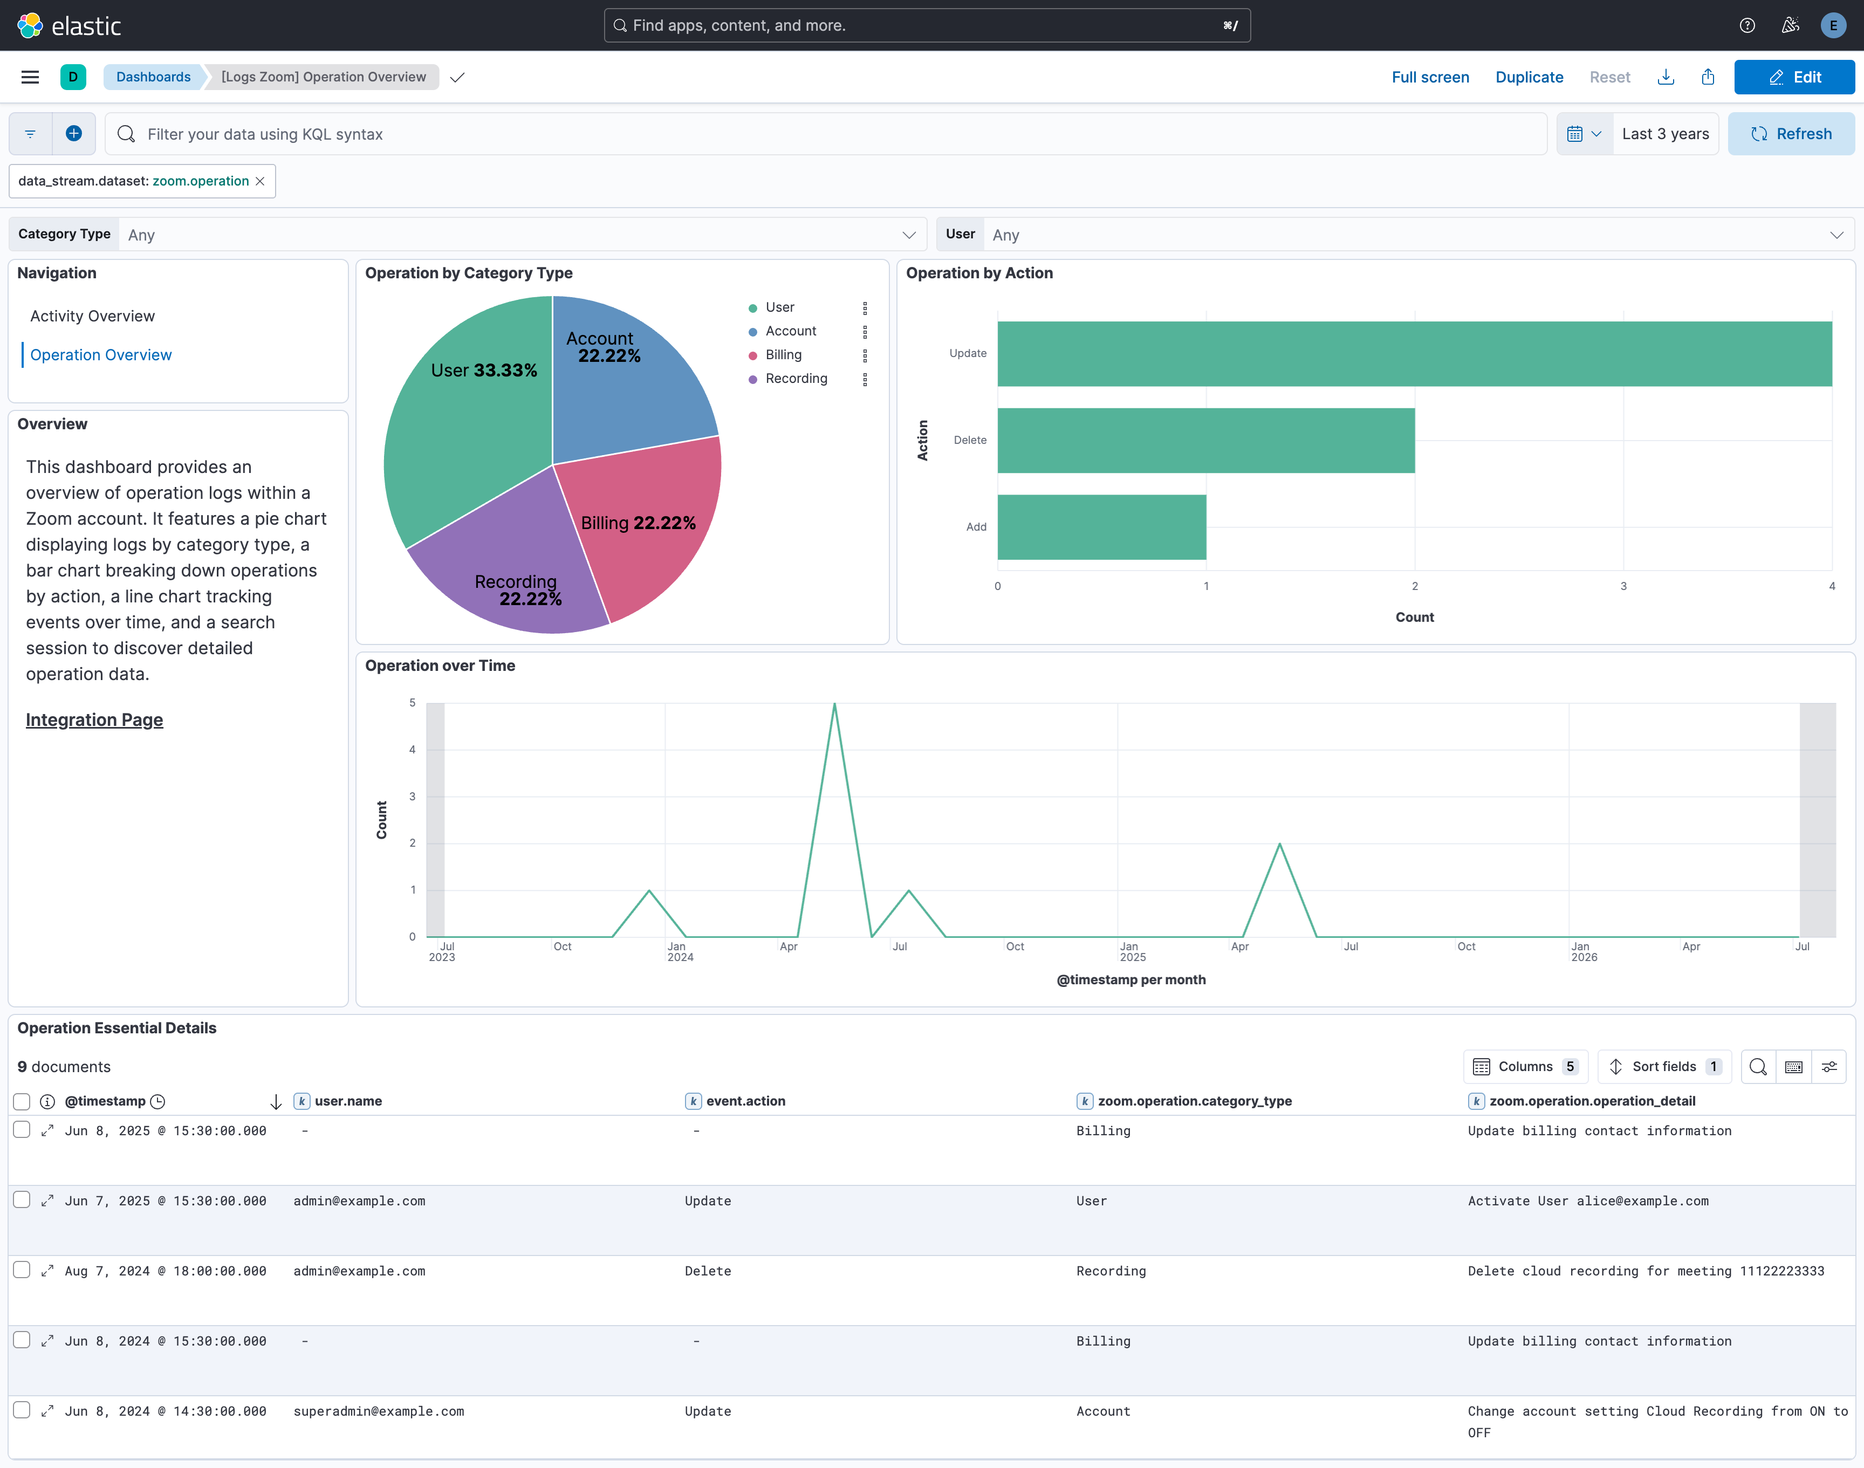Click zoom.operation.category_type column header
The image size is (1864, 1468).
click(x=1195, y=1102)
